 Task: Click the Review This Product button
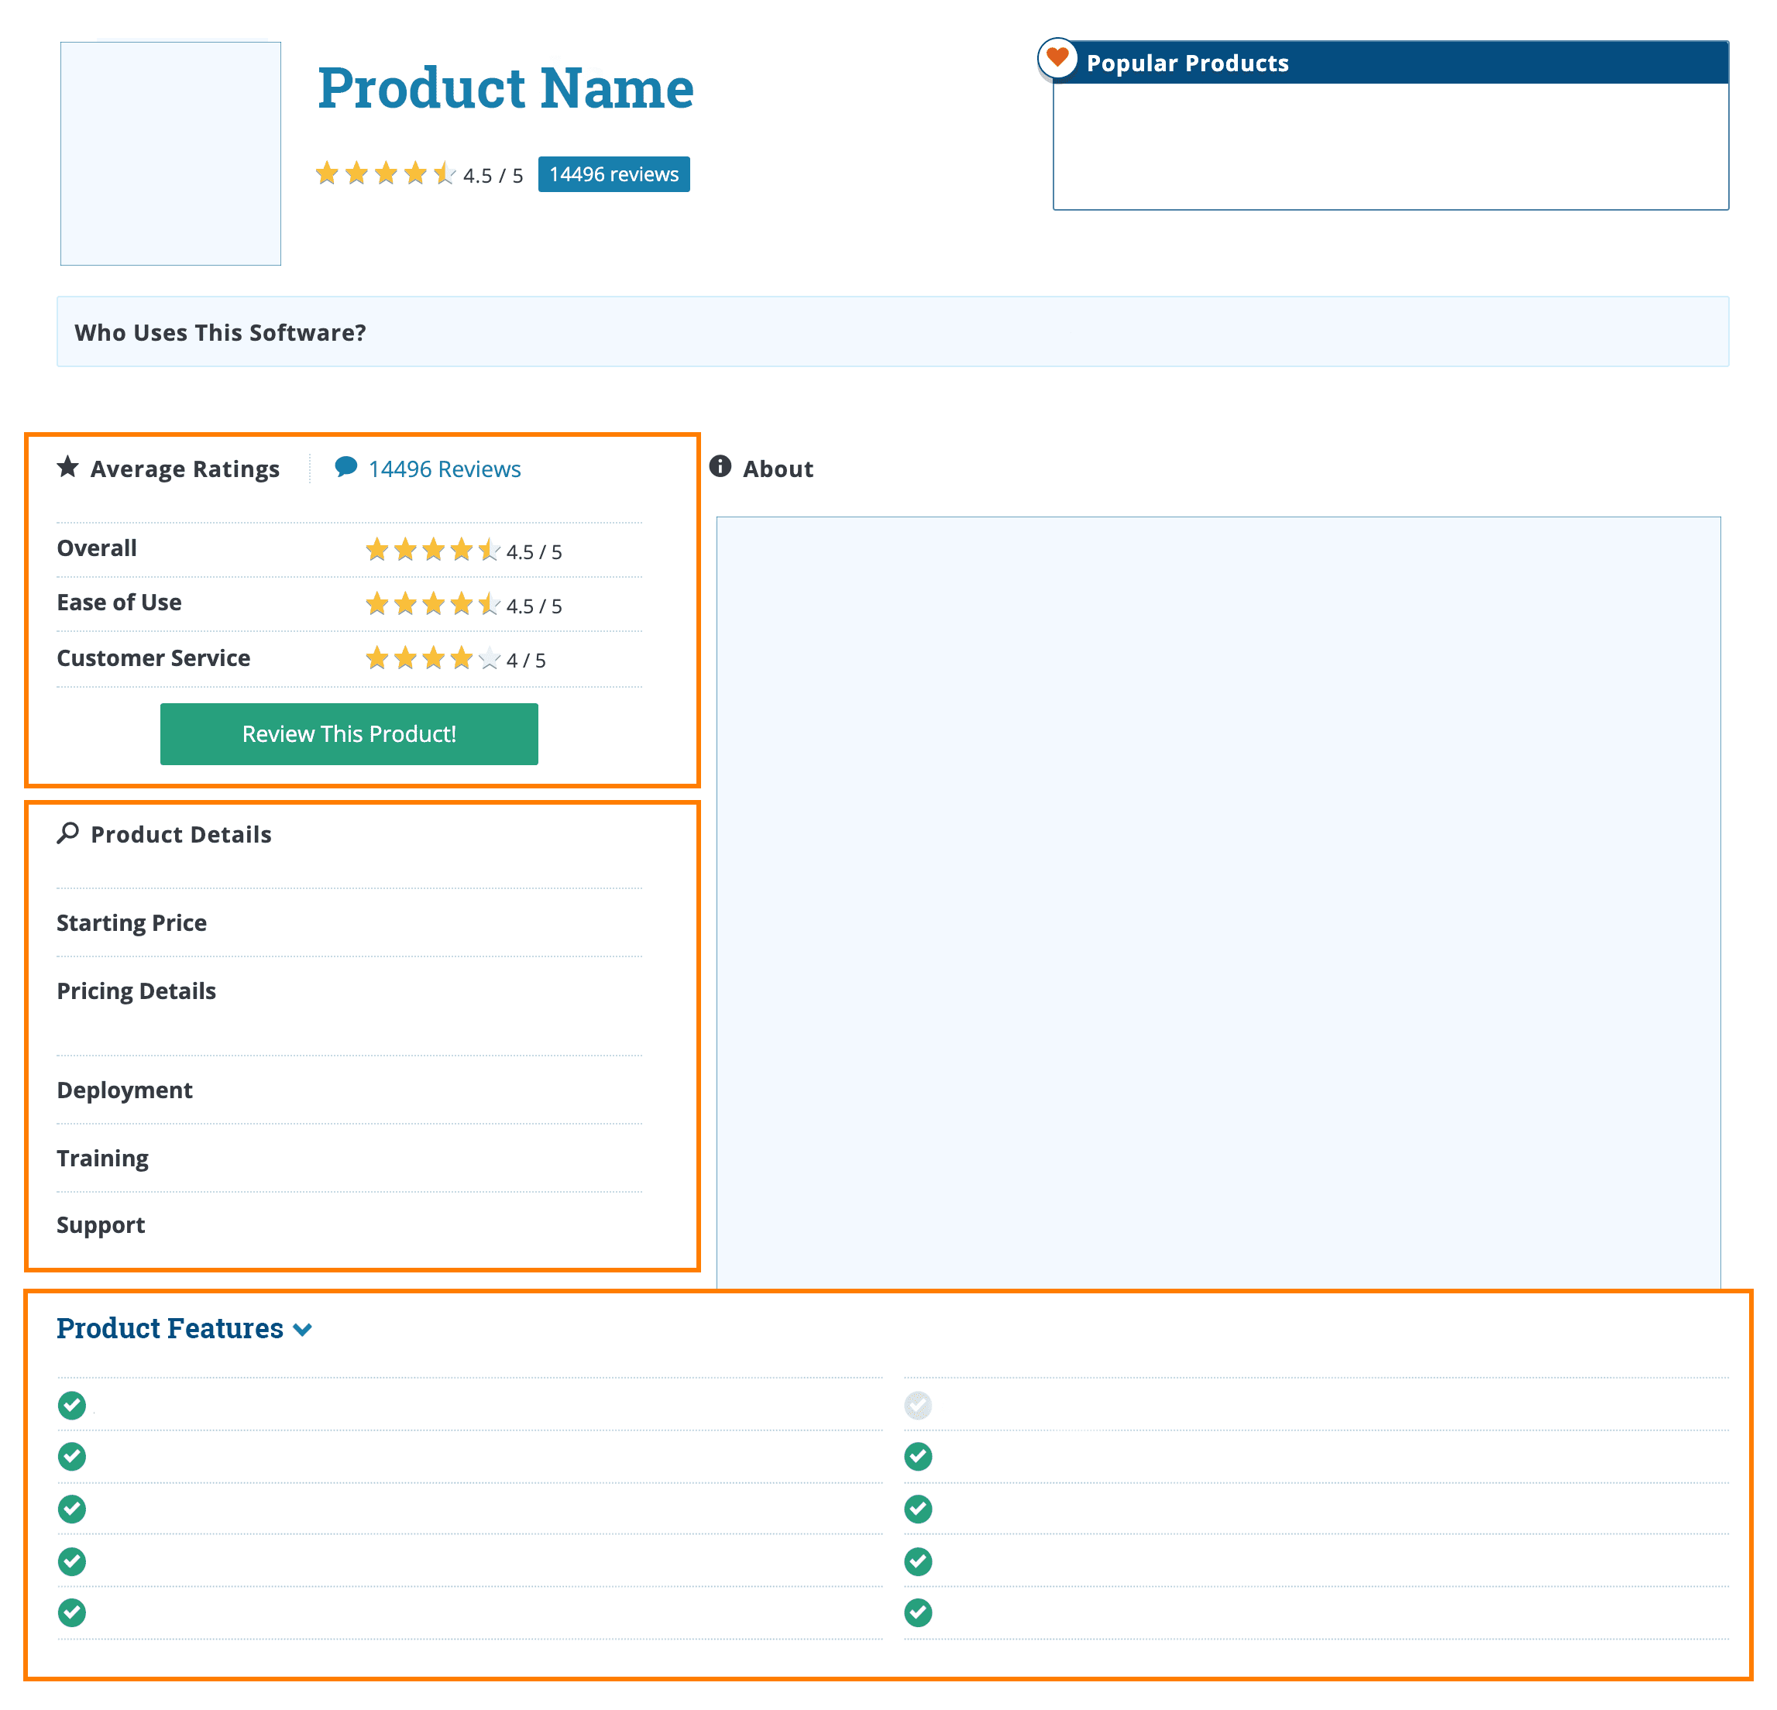pyautogui.click(x=349, y=734)
